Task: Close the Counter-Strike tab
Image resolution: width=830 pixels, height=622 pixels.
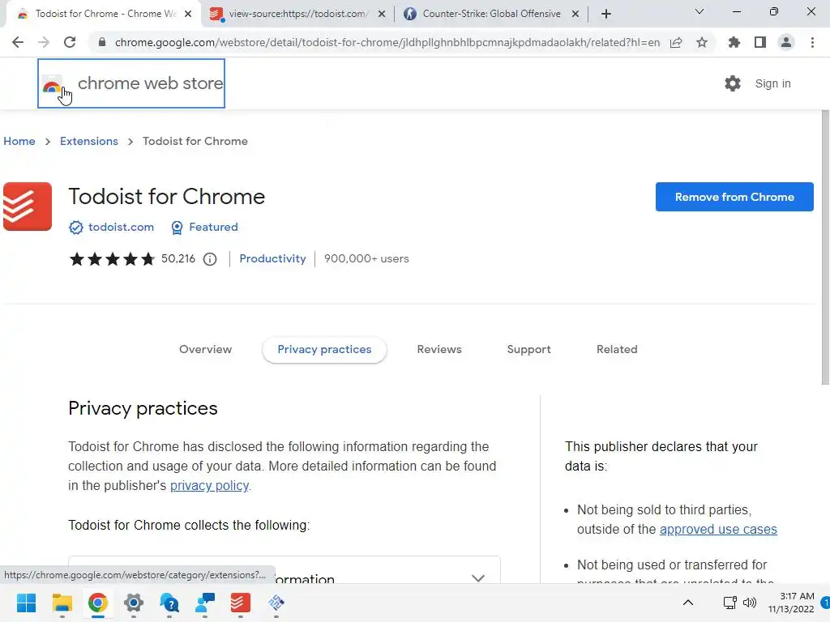Action: (x=575, y=14)
